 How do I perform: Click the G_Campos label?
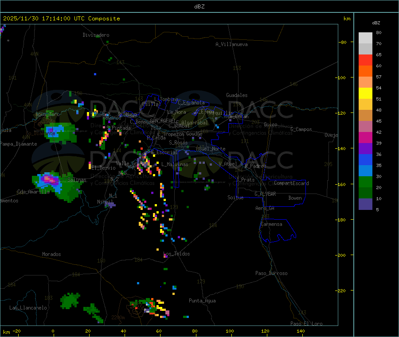301,129
